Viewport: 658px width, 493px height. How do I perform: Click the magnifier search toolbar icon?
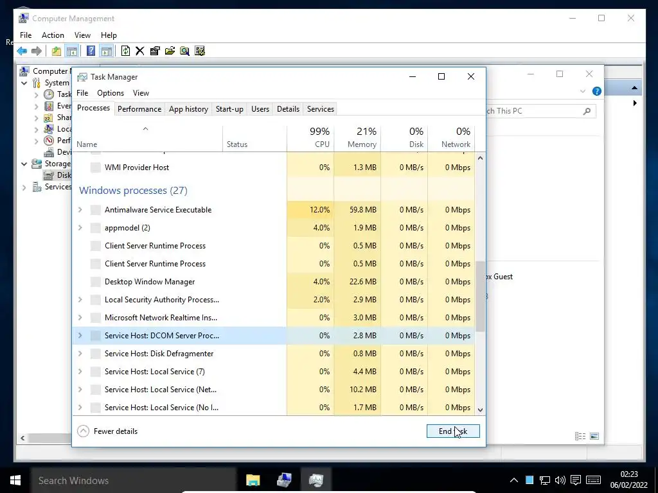pyautogui.click(x=184, y=51)
